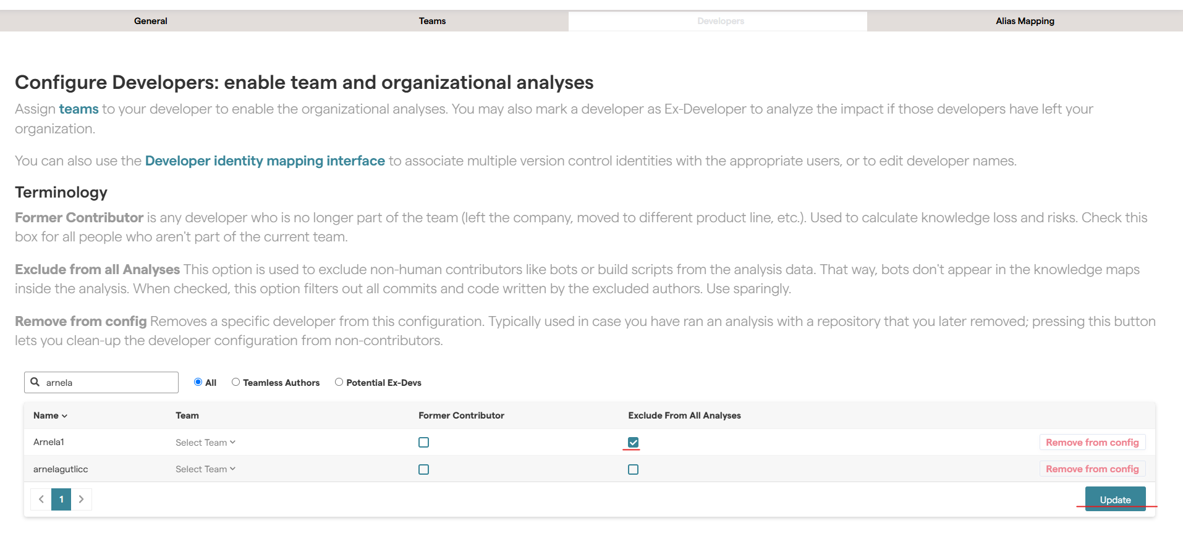Viewport: 1183px width, 534px height.
Task: Open the General tab
Action: point(150,21)
